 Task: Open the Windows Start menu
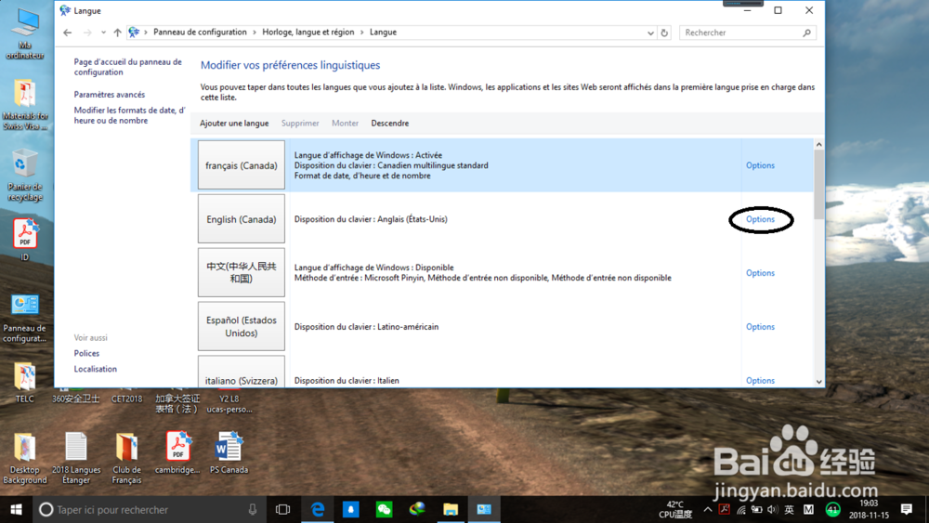click(16, 509)
